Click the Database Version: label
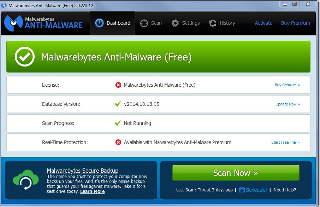320x207 pixels. [61, 104]
